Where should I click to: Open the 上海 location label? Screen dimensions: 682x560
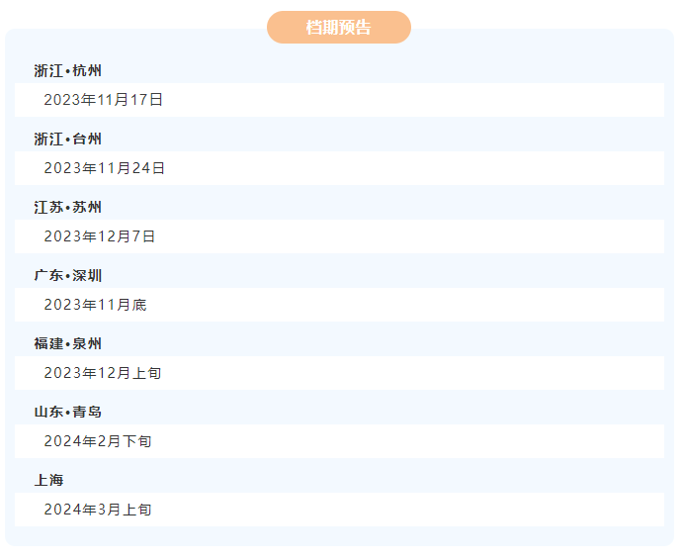point(48,481)
